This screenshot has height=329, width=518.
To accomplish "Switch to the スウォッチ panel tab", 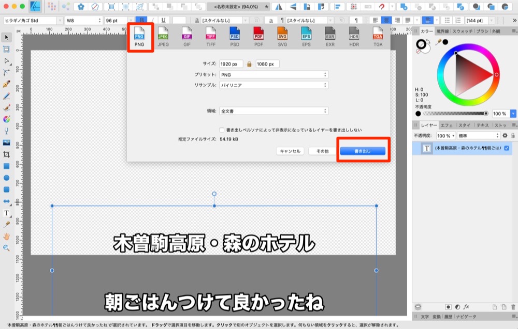I will point(463,32).
